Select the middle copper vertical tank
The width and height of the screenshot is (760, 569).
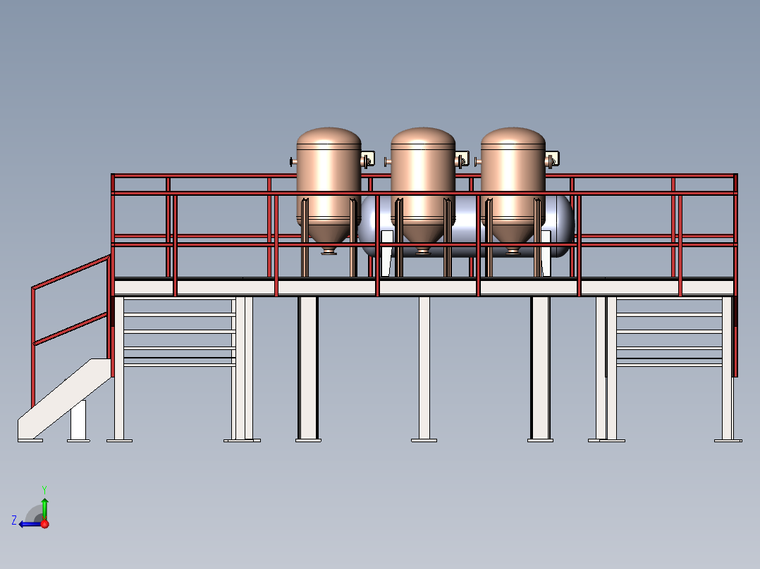pyautogui.click(x=423, y=190)
